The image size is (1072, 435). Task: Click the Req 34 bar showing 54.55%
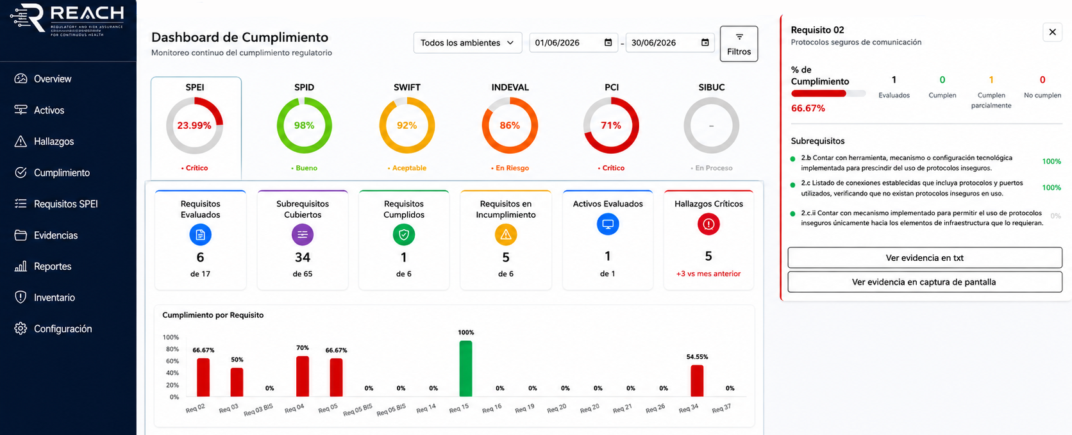(x=697, y=381)
